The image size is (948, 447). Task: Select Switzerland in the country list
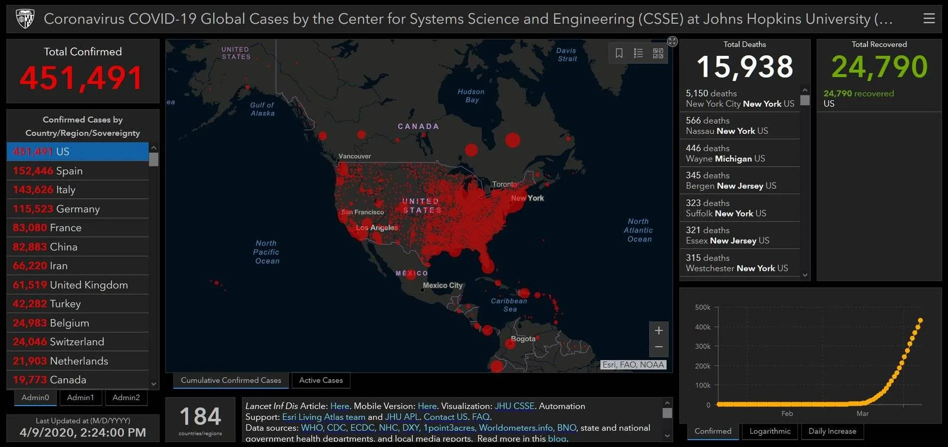click(78, 342)
